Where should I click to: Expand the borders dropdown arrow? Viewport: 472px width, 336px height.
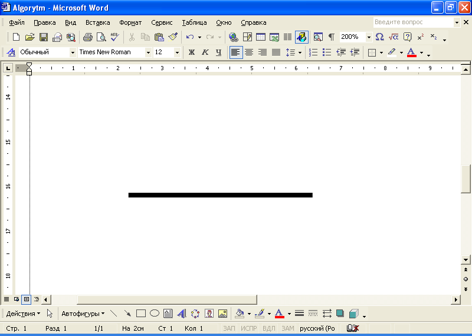381,52
